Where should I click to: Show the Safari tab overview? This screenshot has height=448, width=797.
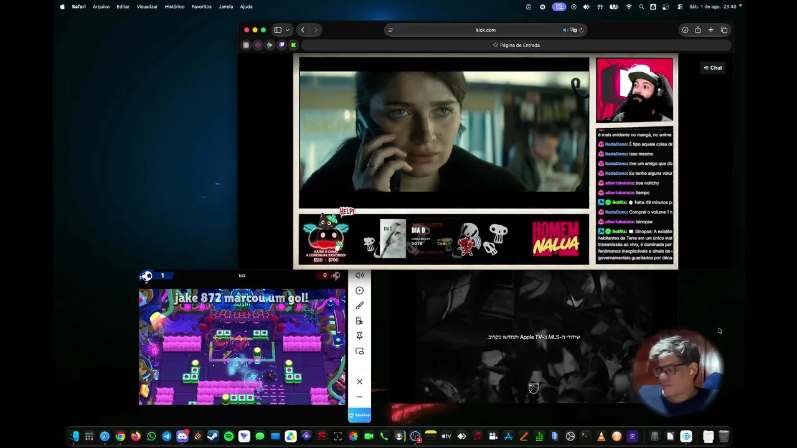point(724,30)
